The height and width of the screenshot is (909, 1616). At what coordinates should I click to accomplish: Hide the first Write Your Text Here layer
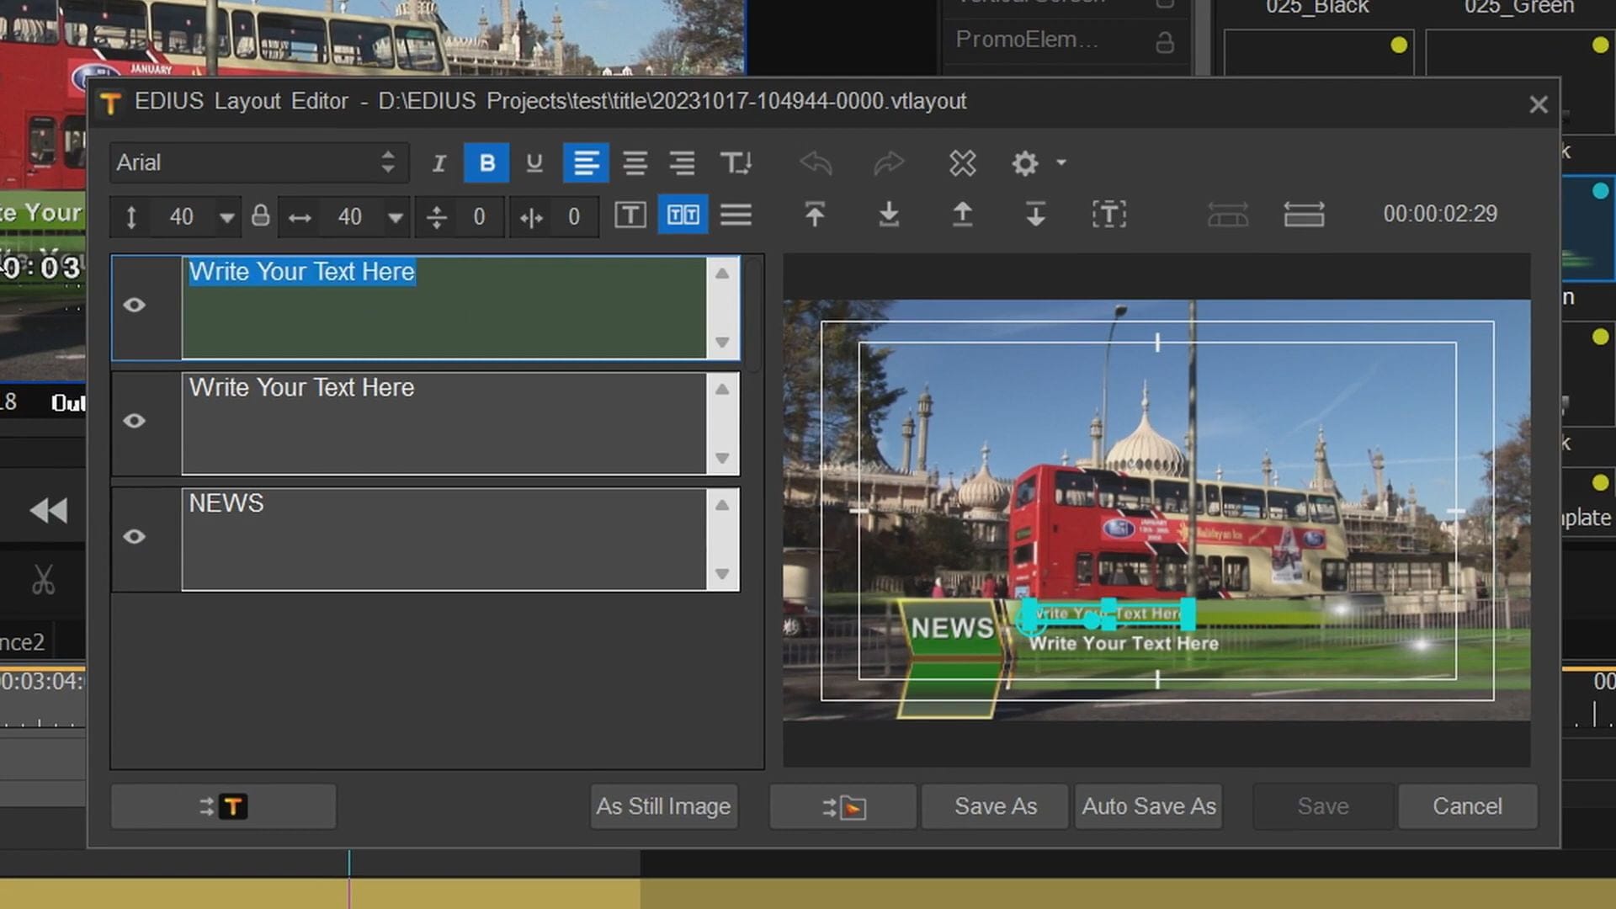[135, 306]
